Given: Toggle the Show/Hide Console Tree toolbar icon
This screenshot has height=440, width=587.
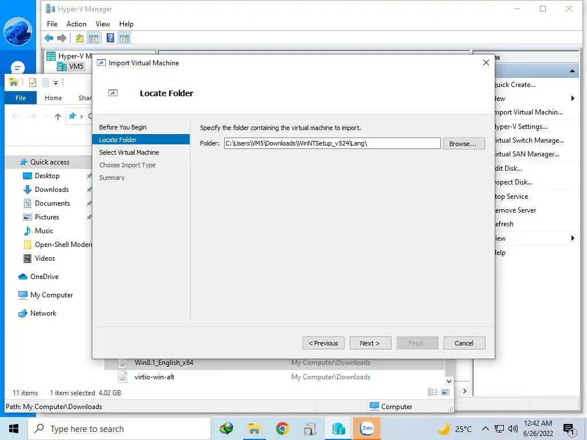Looking at the screenshot, I should click(x=93, y=38).
